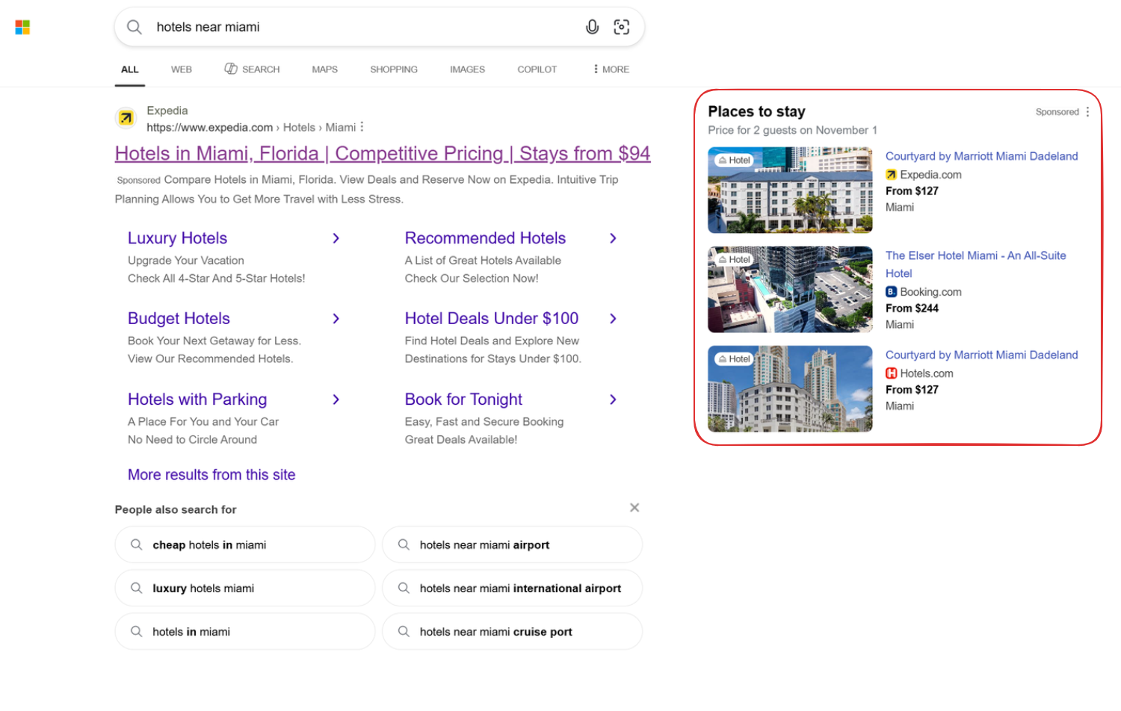The image size is (1121, 711).
Task: Open The Elser Hotel Miami photo thumbnail
Action: pyautogui.click(x=790, y=289)
